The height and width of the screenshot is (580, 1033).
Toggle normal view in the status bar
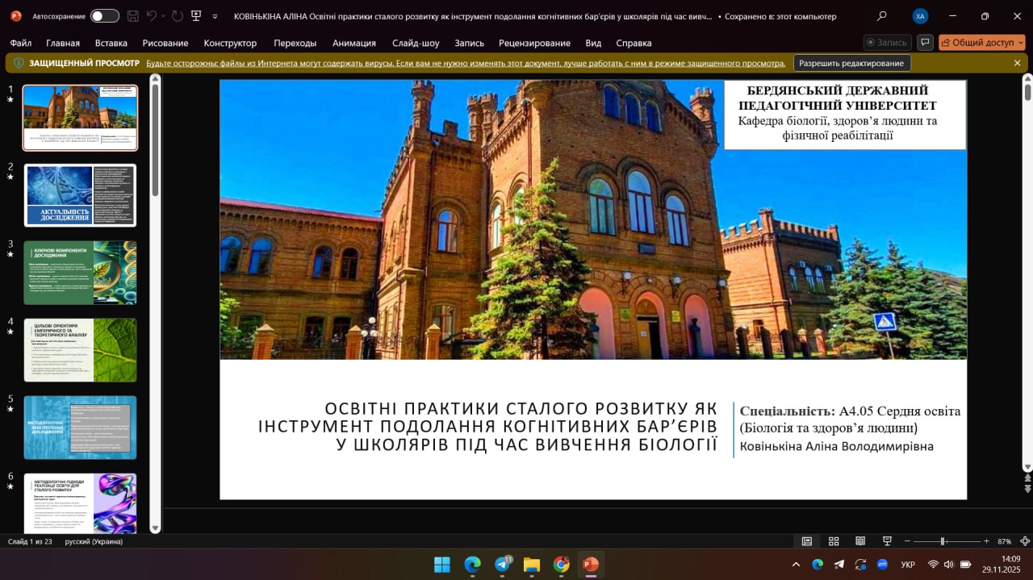(806, 541)
